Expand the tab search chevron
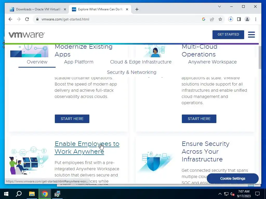This screenshot has height=199, width=266. 219,6
